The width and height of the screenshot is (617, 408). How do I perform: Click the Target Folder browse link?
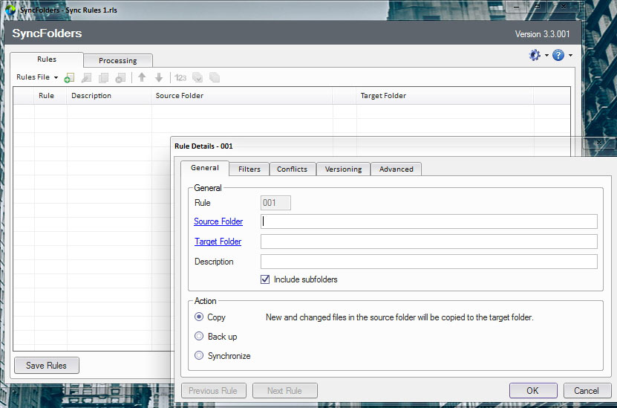[x=218, y=242]
